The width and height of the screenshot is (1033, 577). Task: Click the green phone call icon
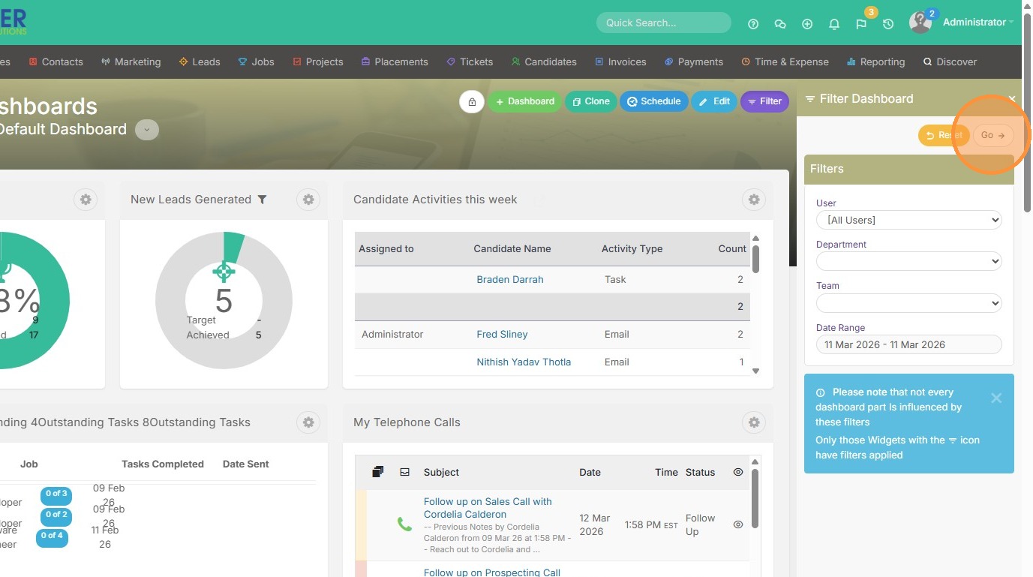coord(404,524)
